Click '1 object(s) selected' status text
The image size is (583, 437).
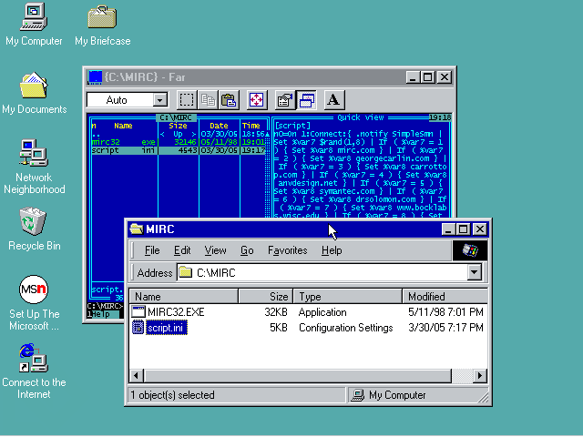click(172, 394)
